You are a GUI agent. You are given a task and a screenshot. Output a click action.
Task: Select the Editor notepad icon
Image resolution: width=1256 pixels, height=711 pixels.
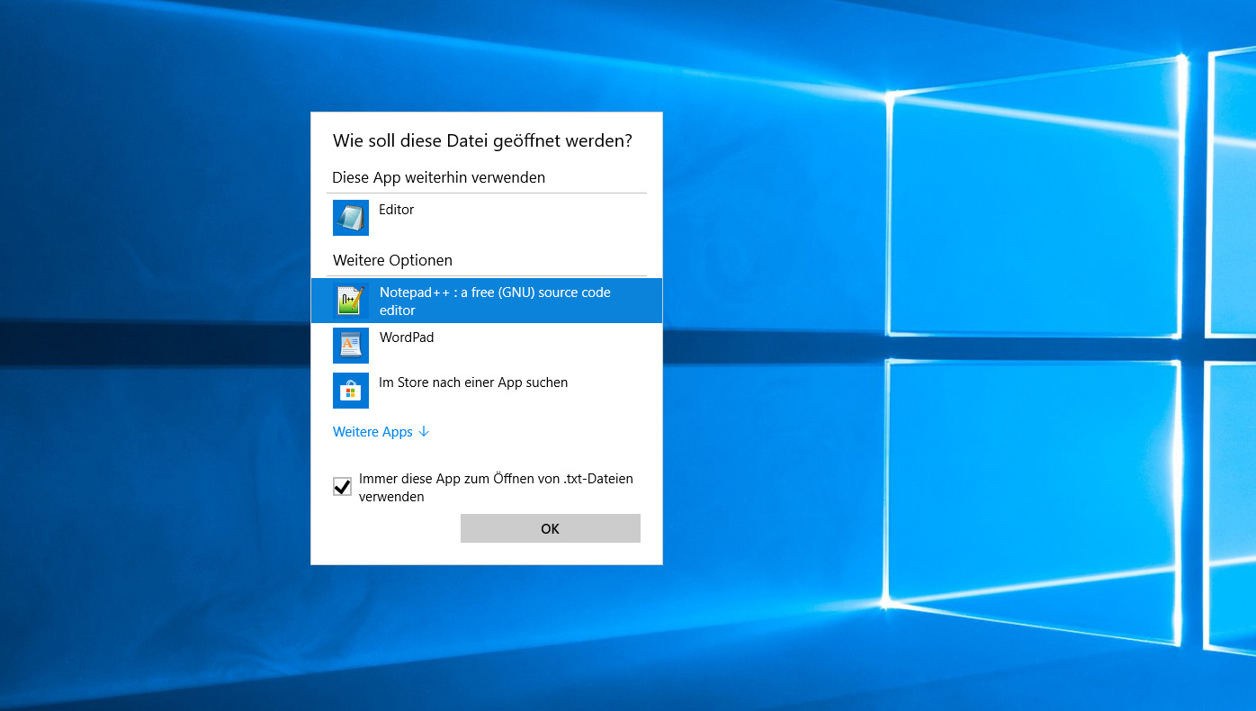[351, 218]
